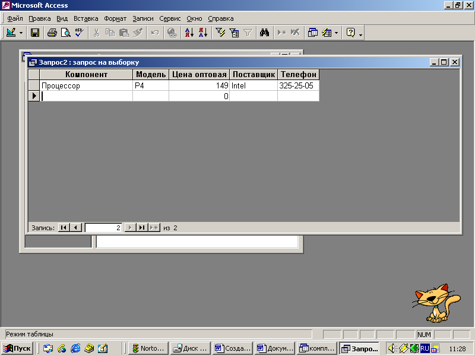Go to previous record navigation button
Image resolution: width=475 pixels, height=356 pixels.
click(x=76, y=228)
